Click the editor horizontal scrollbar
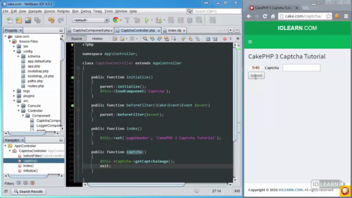Screen dimensions: 352x198 coord(136,185)
